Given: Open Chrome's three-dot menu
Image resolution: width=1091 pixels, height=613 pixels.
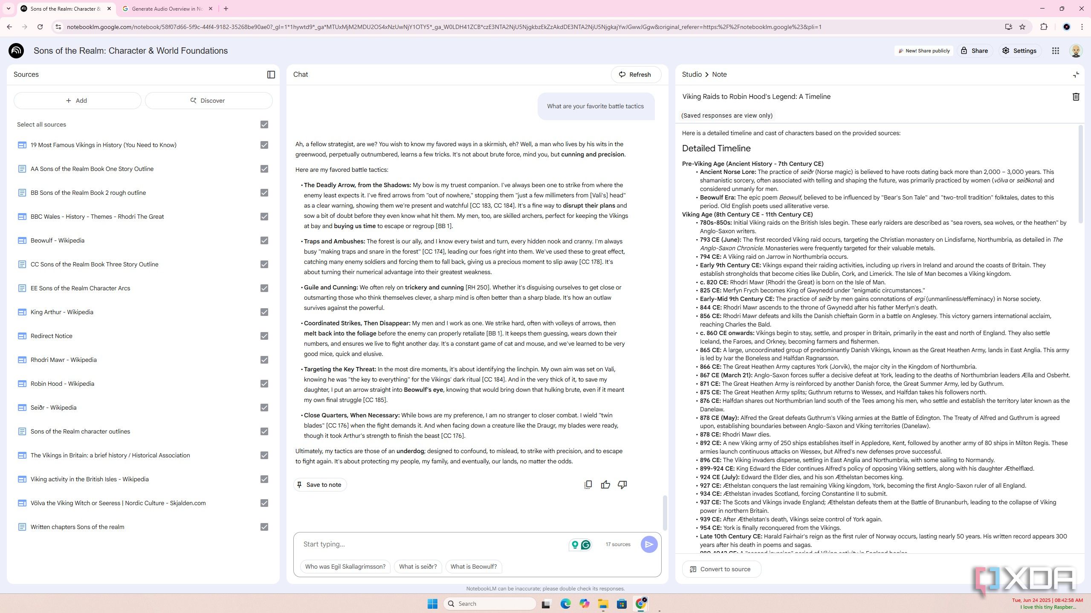Looking at the screenshot, I should pyautogui.click(x=1082, y=27).
